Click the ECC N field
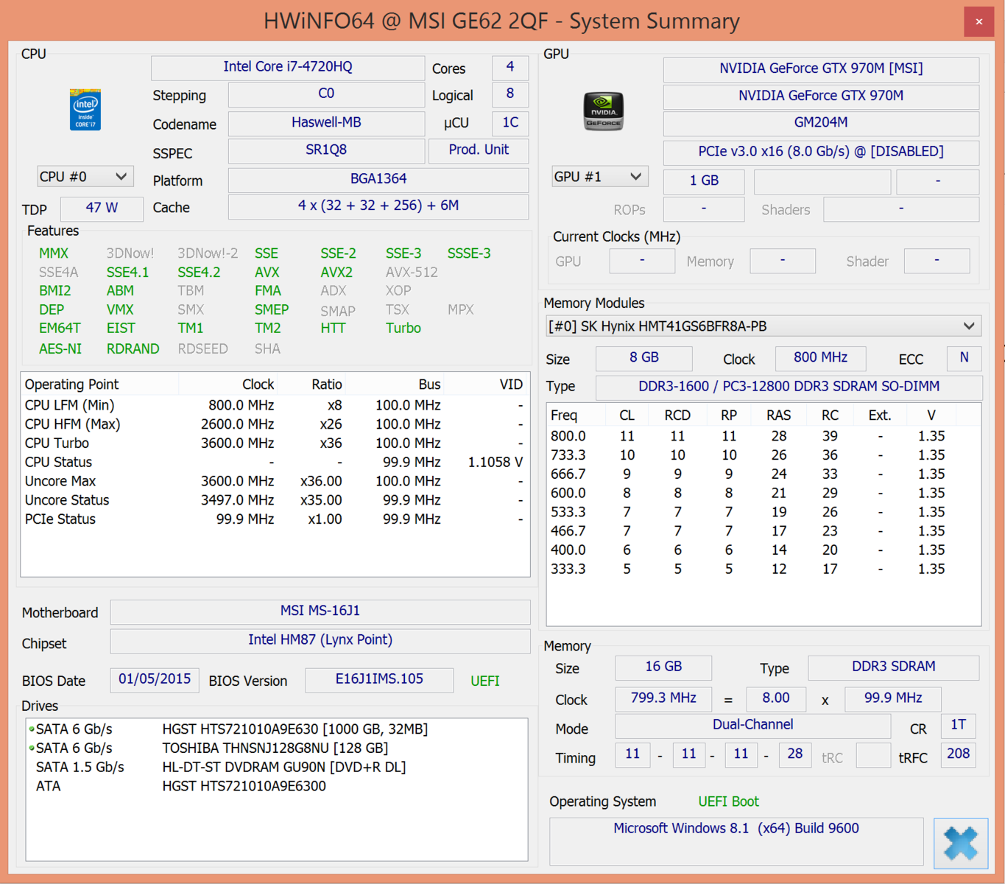The height and width of the screenshot is (884, 1005). pos(964,358)
